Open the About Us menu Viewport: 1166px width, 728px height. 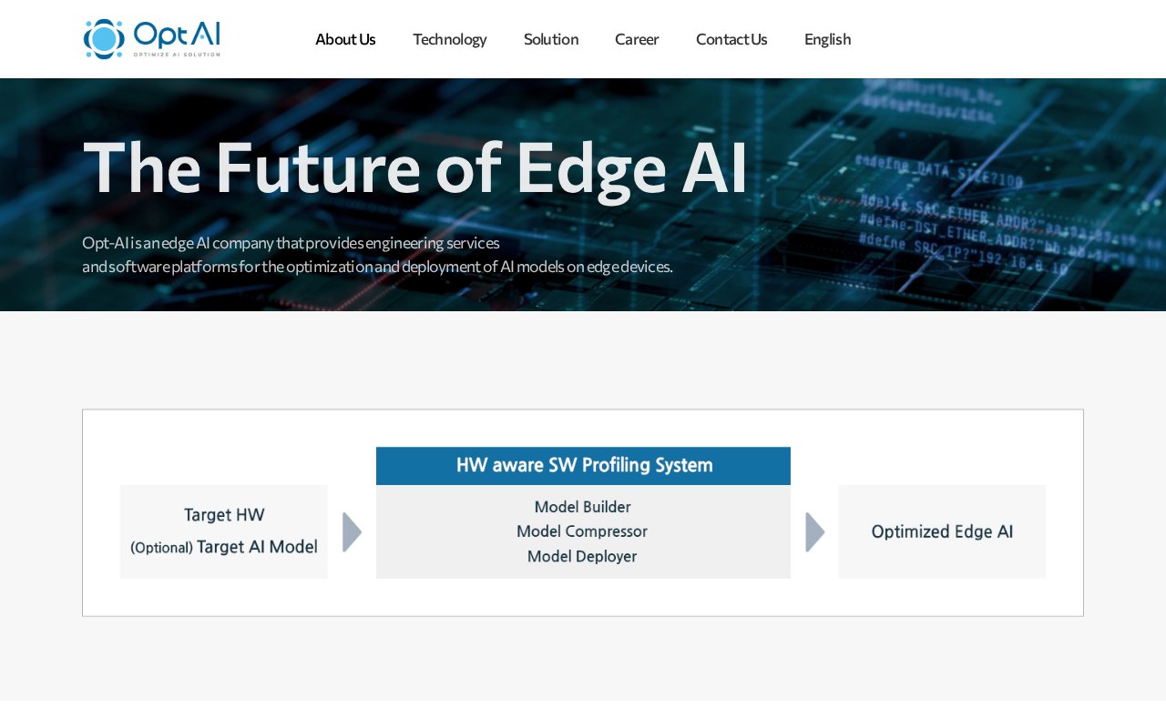coord(345,39)
